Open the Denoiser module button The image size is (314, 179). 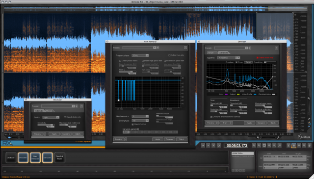[48, 157]
